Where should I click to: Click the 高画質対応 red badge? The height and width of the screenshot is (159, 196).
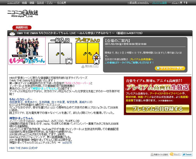tap(22, 27)
